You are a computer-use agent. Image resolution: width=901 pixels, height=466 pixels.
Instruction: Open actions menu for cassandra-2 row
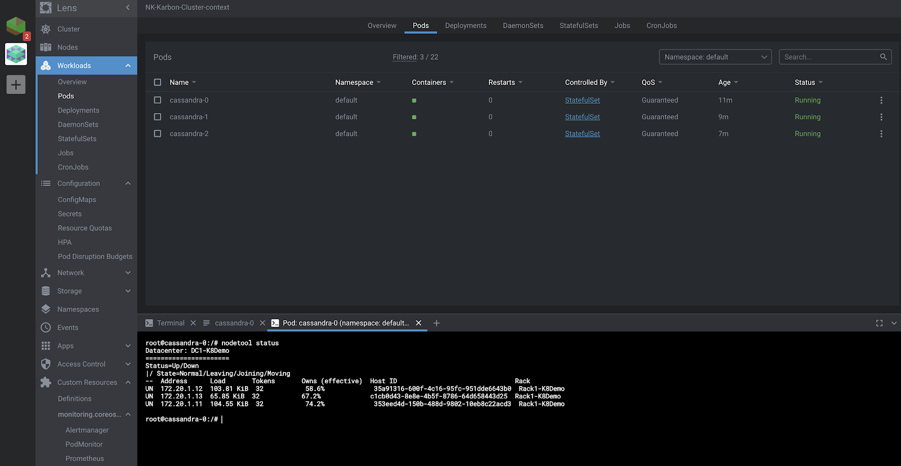pos(881,134)
